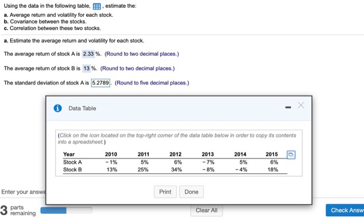Screen dimensions: 364x221
Task: Submit with the Check Answer button
Action: click(x=346, y=210)
